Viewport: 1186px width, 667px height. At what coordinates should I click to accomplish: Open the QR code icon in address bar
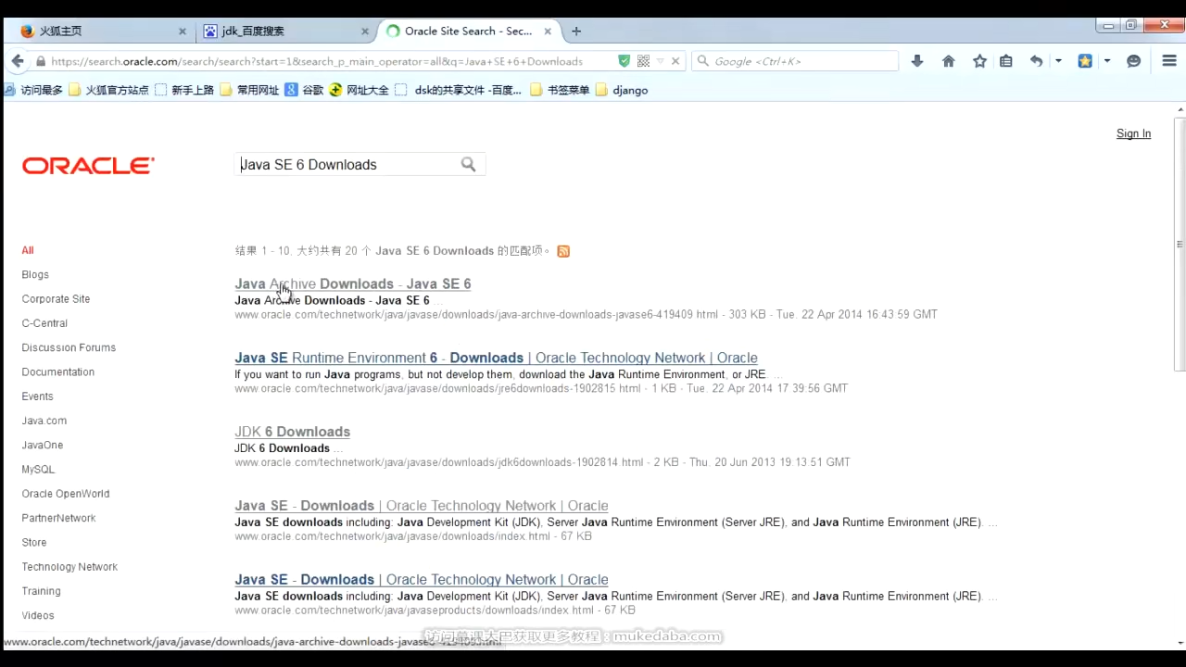pos(643,61)
